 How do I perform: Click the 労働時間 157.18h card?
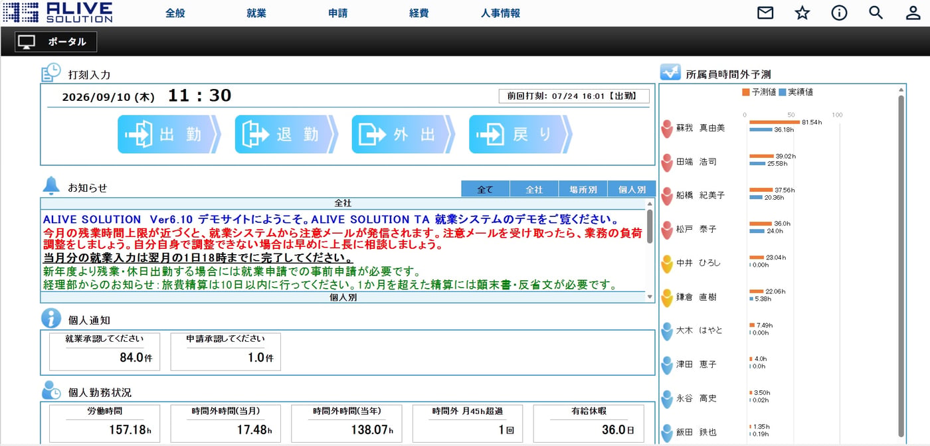coord(104,423)
